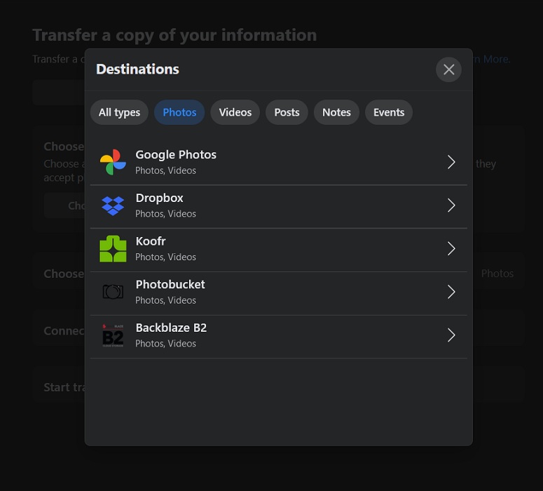Click the green Koofr logo

coord(113,248)
